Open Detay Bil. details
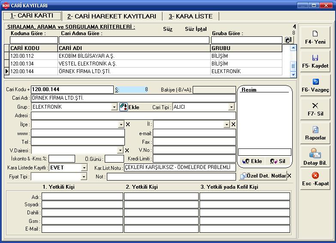This screenshot has height=243, width=336. tap(315, 157)
